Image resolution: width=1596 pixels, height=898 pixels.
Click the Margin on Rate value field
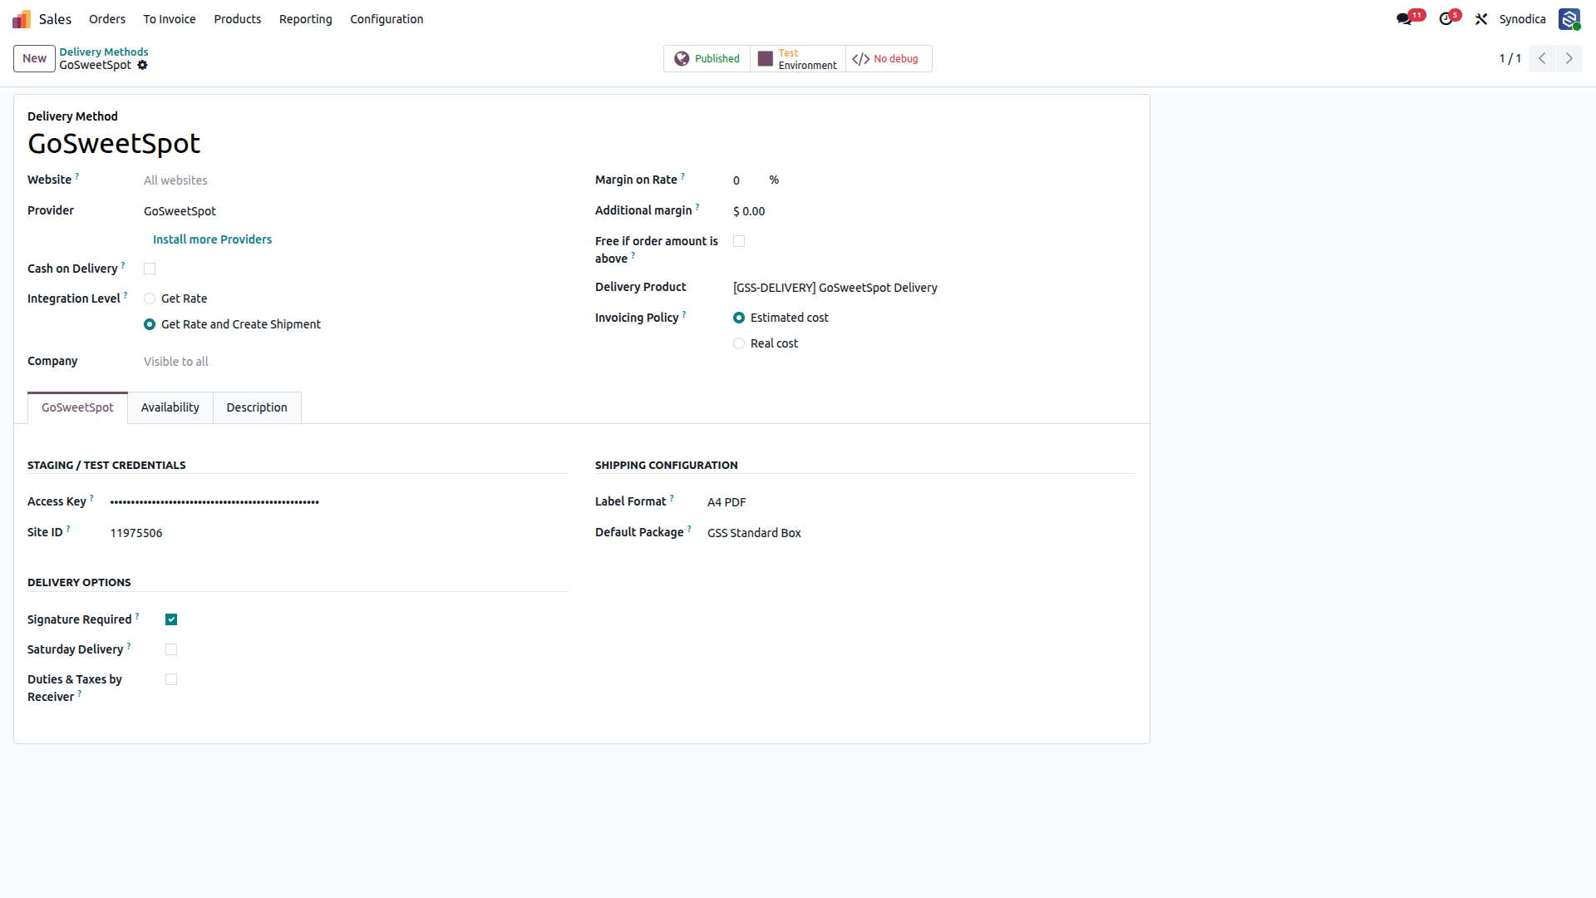[746, 180]
